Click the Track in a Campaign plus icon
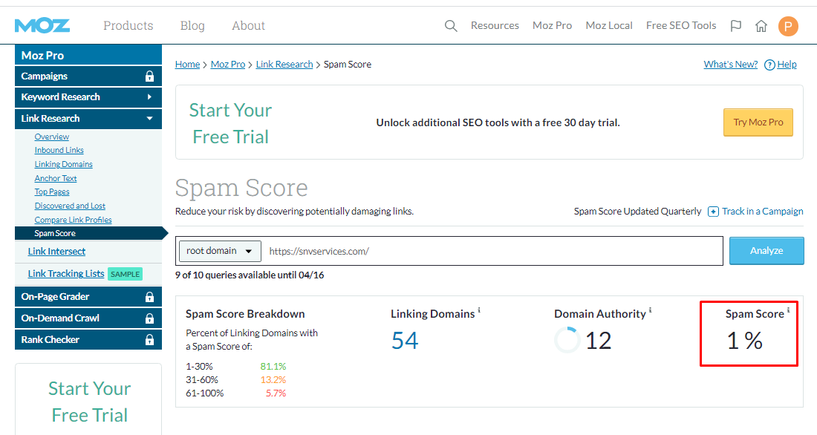This screenshot has width=817, height=435. (x=713, y=212)
